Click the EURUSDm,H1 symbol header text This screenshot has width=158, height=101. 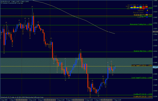(x=5, y=2)
